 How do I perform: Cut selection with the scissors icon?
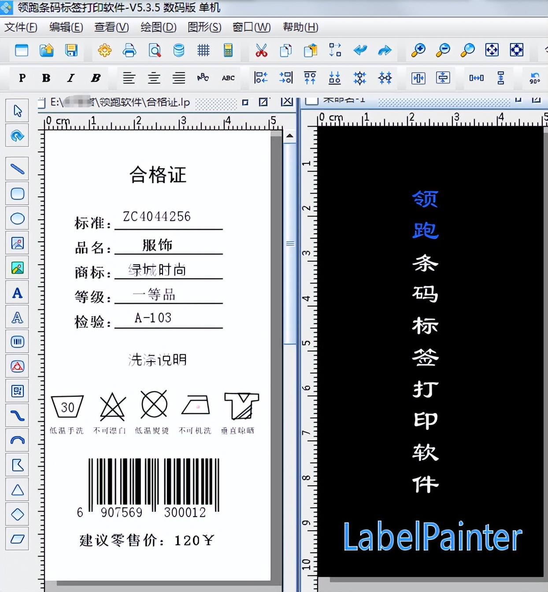[262, 50]
